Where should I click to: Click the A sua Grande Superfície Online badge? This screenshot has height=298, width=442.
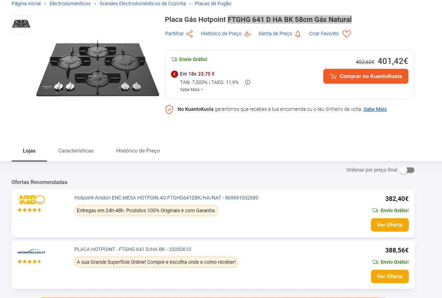tap(156, 262)
